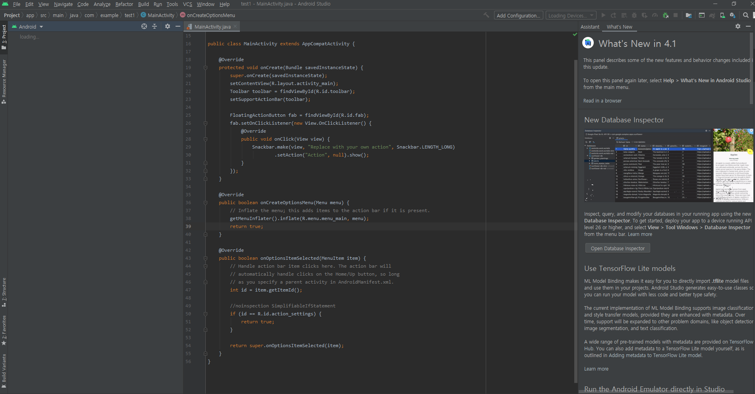Click the Sync Project with Gradle Files icon
The image size is (755, 394).
pyautogui.click(x=712, y=15)
